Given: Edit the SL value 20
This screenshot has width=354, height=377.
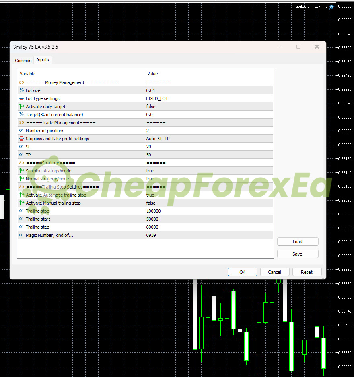Looking at the screenshot, I should click(209, 147).
